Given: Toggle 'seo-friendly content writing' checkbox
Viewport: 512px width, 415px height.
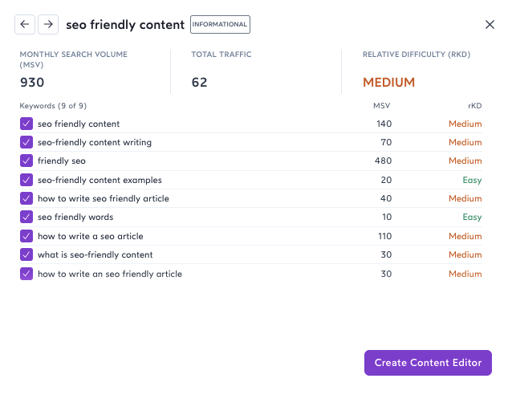Looking at the screenshot, I should pyautogui.click(x=26, y=142).
